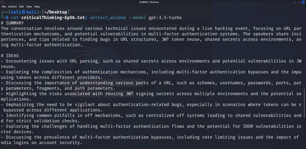This screenshot has height=149, width=306.
Task: Click the # SUMMARY heading line
Action: (x=12, y=23)
